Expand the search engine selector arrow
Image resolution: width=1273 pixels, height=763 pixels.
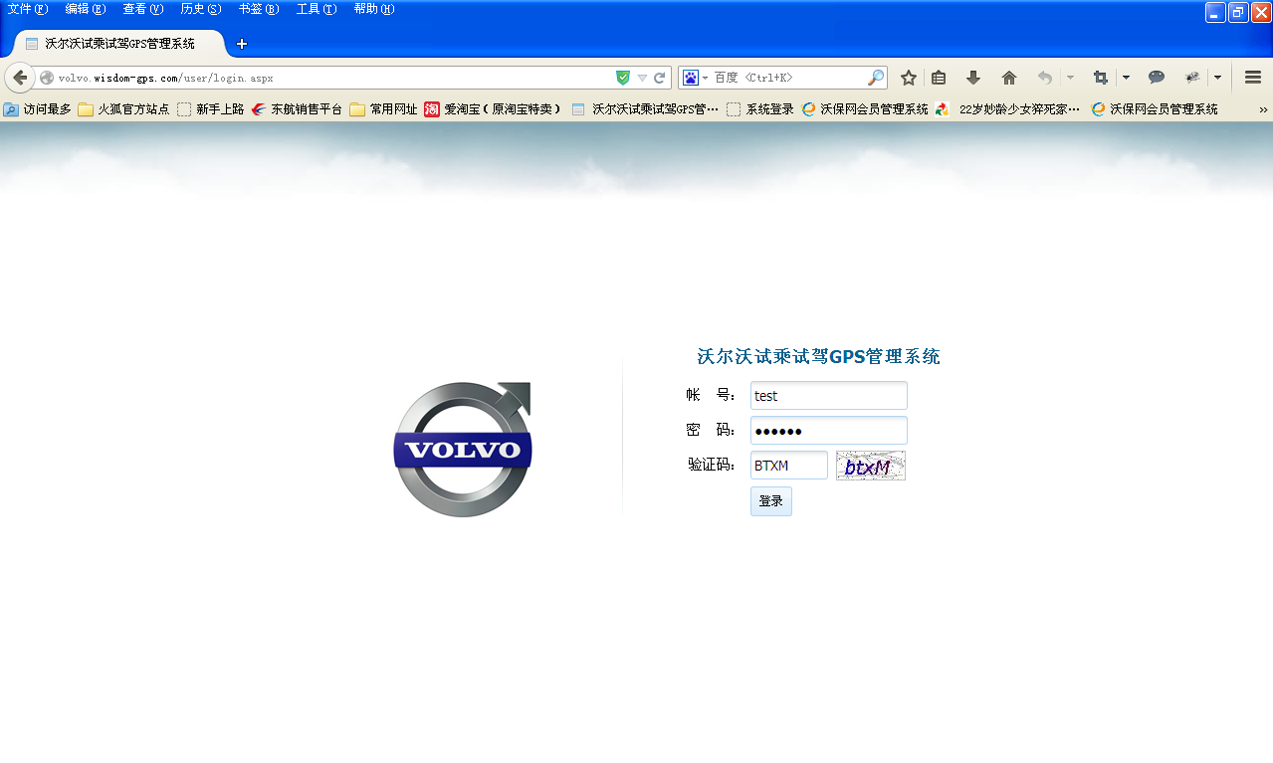click(x=705, y=78)
